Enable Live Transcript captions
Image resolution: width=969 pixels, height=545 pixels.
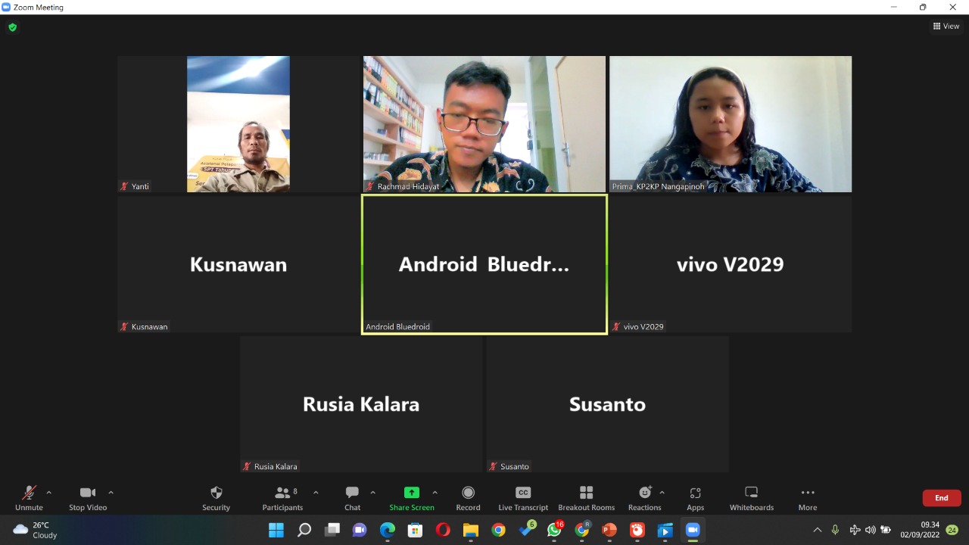(522, 494)
